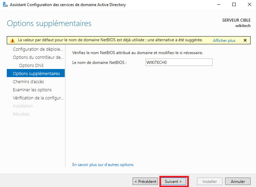The image size is (256, 187).
Task: Expand the warning with Afficher plus
Action: point(224,41)
